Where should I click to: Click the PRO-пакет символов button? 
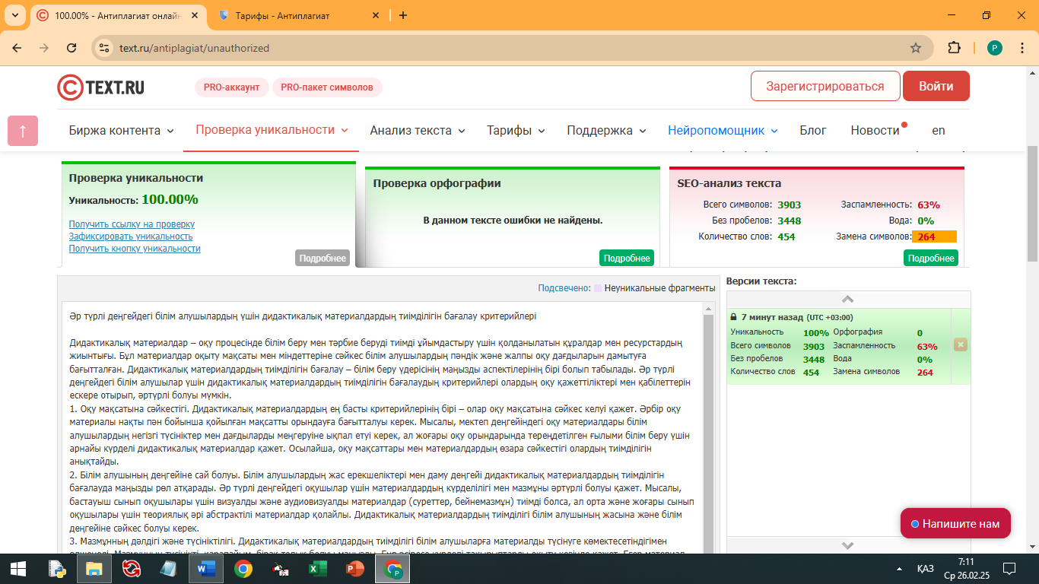[x=327, y=87]
